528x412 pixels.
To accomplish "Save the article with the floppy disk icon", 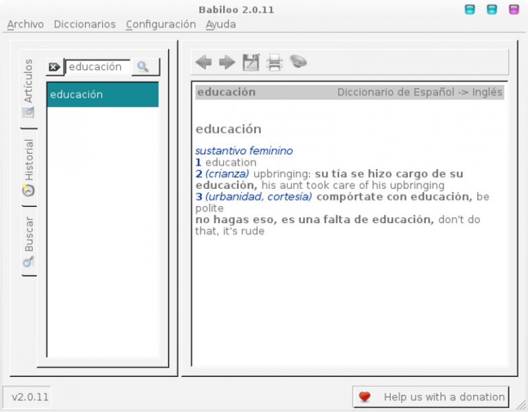I will pyautogui.click(x=251, y=62).
